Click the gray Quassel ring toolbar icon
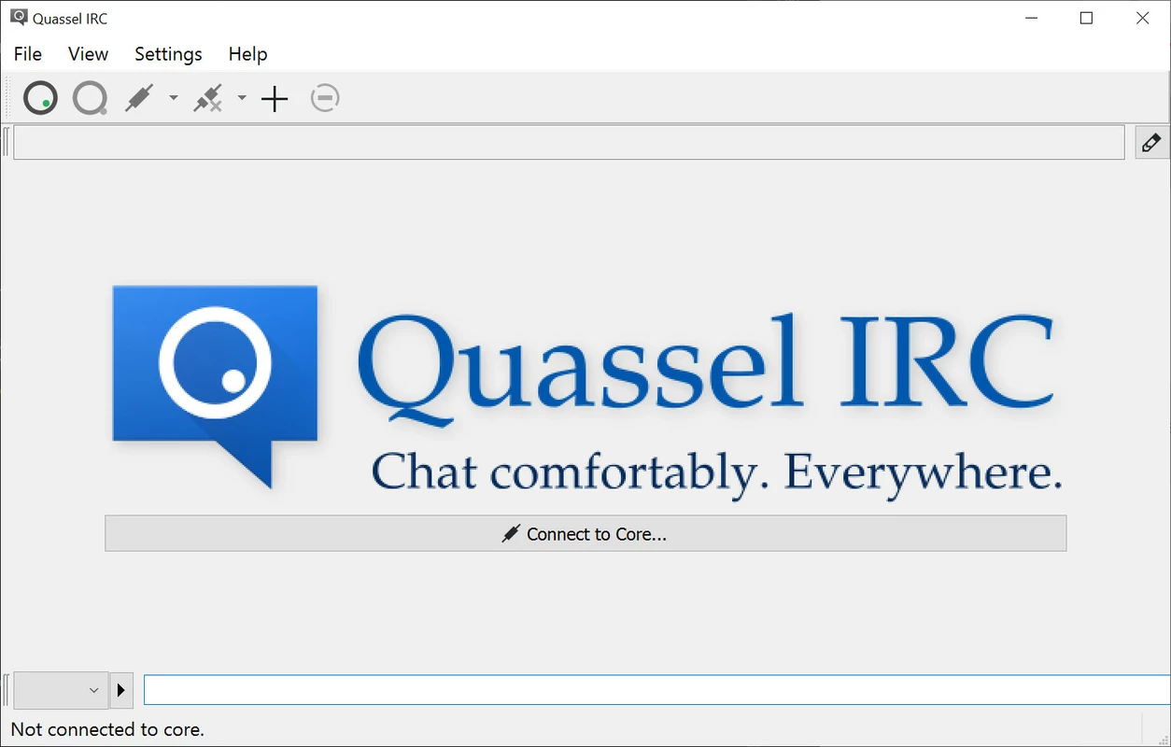This screenshot has height=747, width=1171. pyautogui.click(x=90, y=98)
